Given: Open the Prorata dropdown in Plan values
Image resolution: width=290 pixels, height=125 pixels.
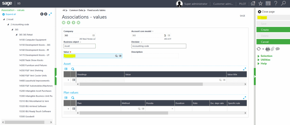Looking at the screenshot, I should [x=172, y=109].
